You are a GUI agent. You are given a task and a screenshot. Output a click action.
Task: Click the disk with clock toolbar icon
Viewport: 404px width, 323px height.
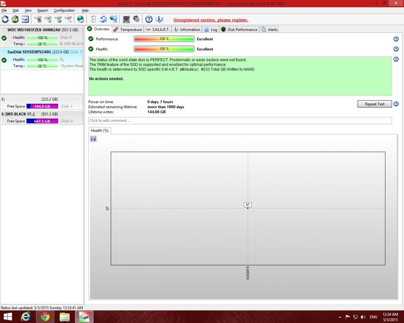click(48, 19)
